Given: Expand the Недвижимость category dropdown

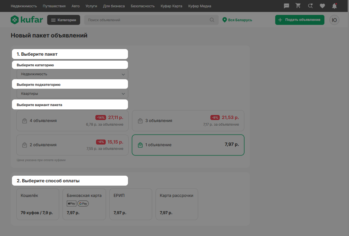Looking at the screenshot, I should pyautogui.click(x=72, y=74).
